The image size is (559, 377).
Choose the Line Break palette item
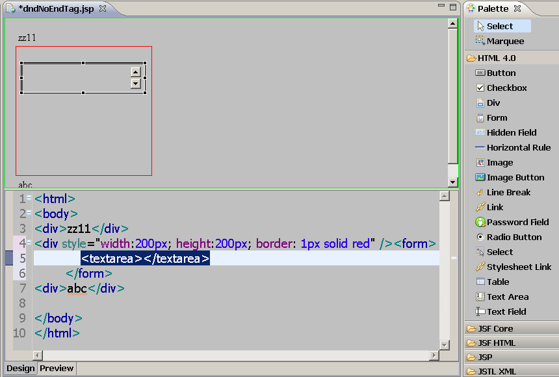point(503,193)
